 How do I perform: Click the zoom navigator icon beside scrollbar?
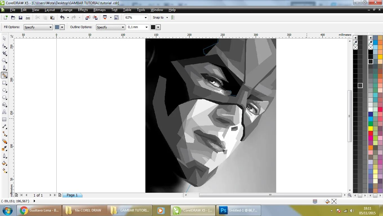tap(349, 195)
